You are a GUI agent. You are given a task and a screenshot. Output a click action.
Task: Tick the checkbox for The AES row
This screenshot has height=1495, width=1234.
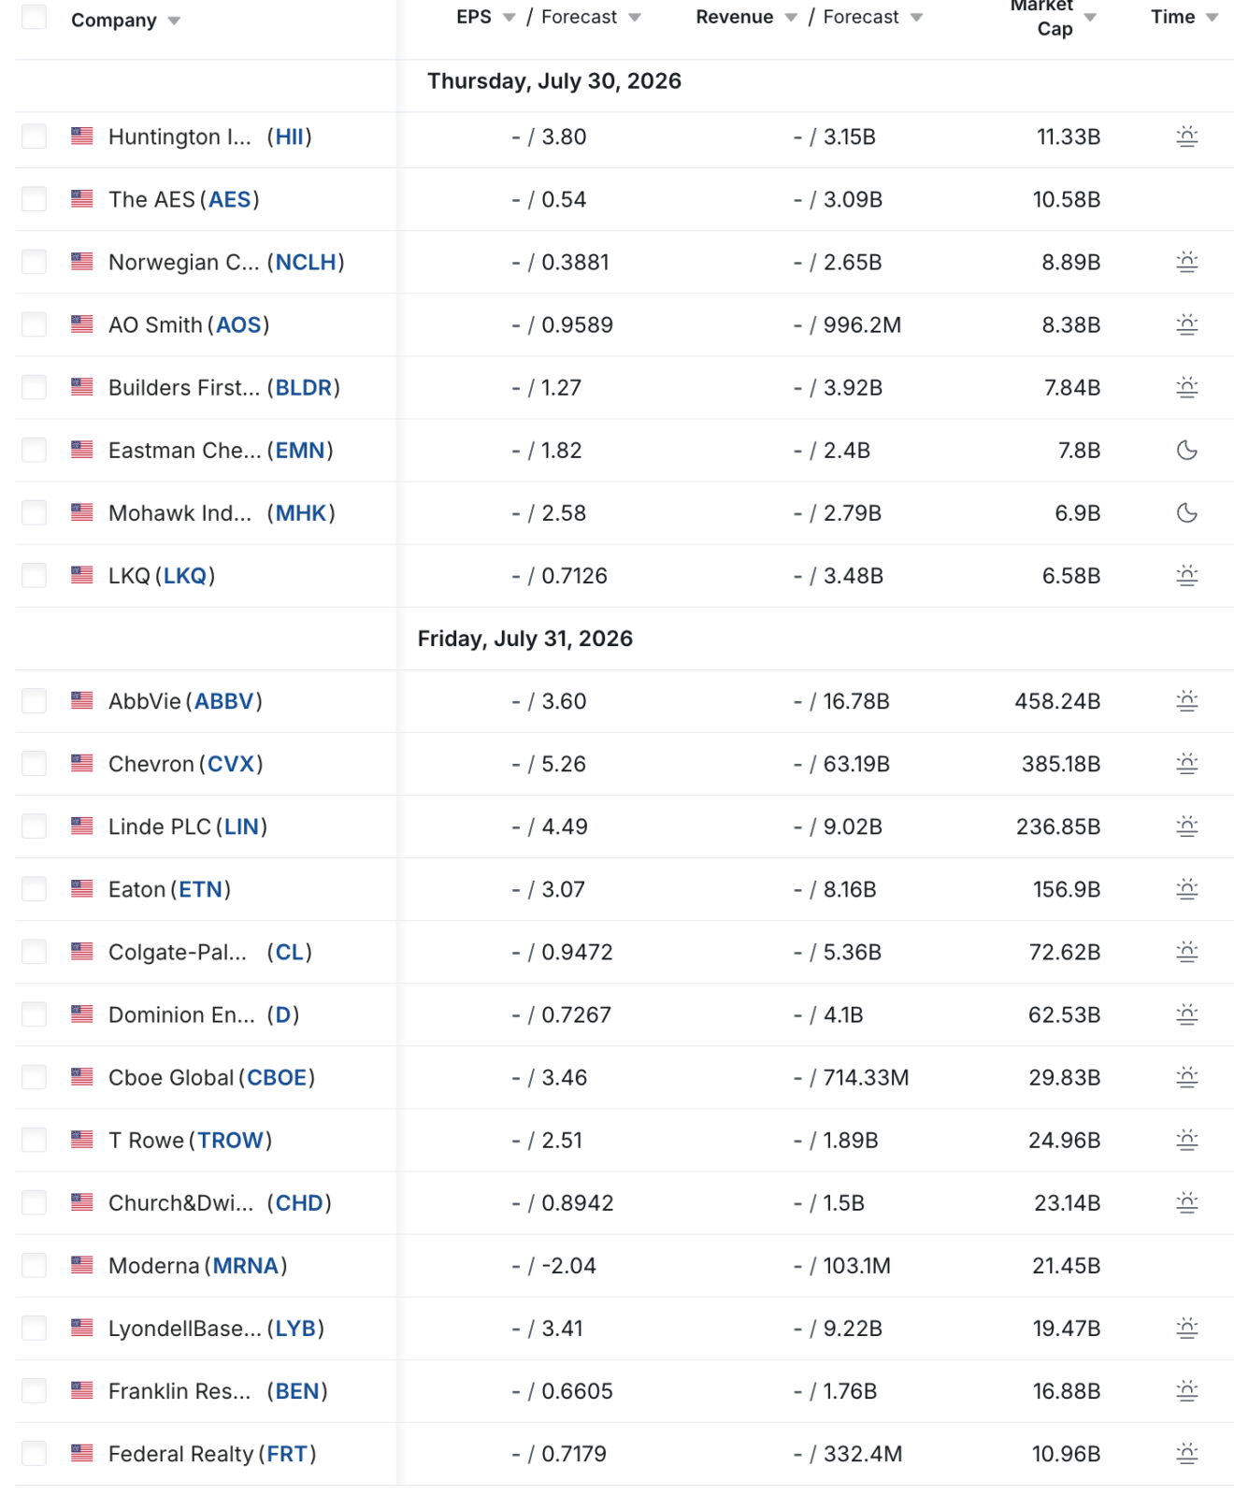34,199
